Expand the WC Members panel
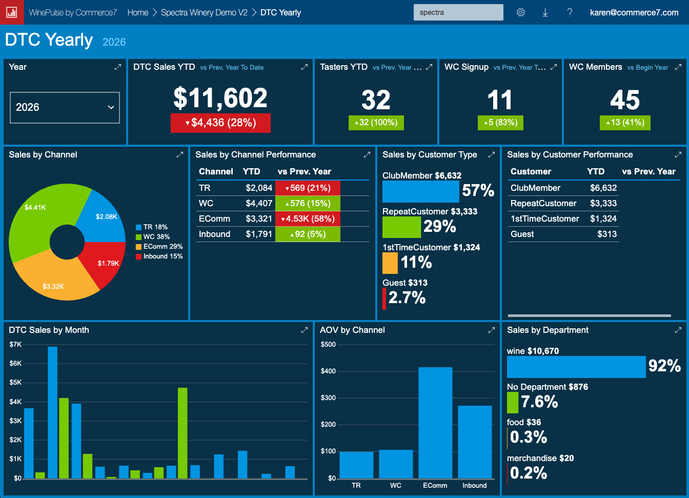This screenshot has height=498, width=689. 678,67
